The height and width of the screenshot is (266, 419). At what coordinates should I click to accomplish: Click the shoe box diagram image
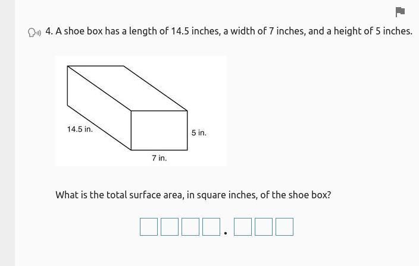pyautogui.click(x=141, y=111)
